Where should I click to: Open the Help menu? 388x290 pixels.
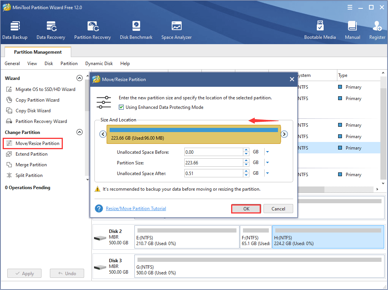pos(125,64)
